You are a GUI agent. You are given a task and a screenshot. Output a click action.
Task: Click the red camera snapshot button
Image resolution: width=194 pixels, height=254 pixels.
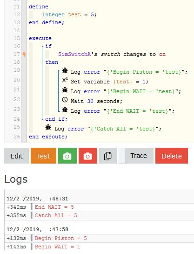tap(88, 156)
